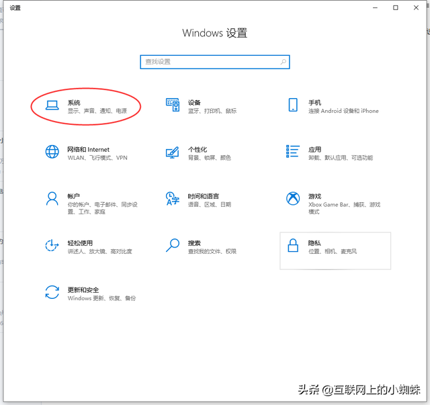
Task: Open 网络和 Internet settings title
Action: (x=88, y=150)
